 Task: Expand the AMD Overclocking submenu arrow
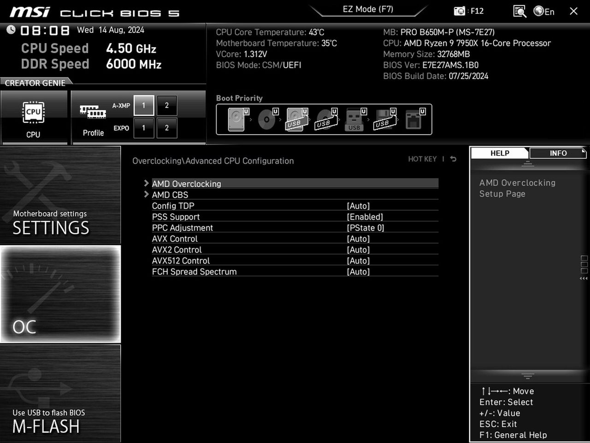pos(146,184)
